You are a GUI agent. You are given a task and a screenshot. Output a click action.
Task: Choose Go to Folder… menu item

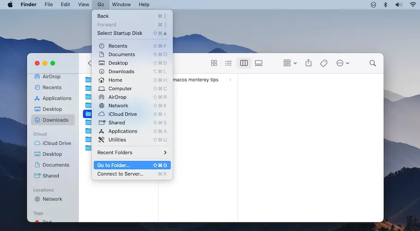tap(132, 165)
